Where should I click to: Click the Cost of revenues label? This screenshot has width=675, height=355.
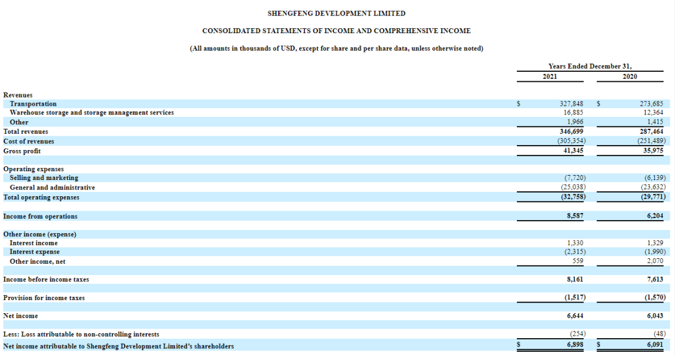coord(28,141)
